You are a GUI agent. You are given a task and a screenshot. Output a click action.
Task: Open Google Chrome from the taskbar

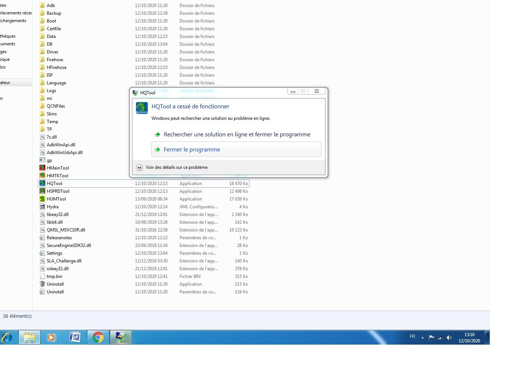98,337
